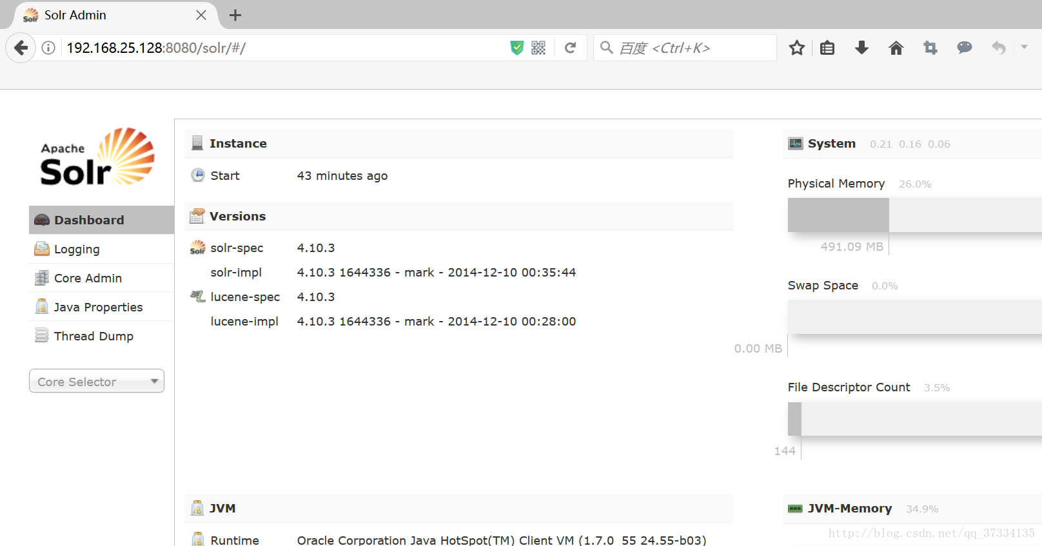Click solr-impl version value text

436,272
